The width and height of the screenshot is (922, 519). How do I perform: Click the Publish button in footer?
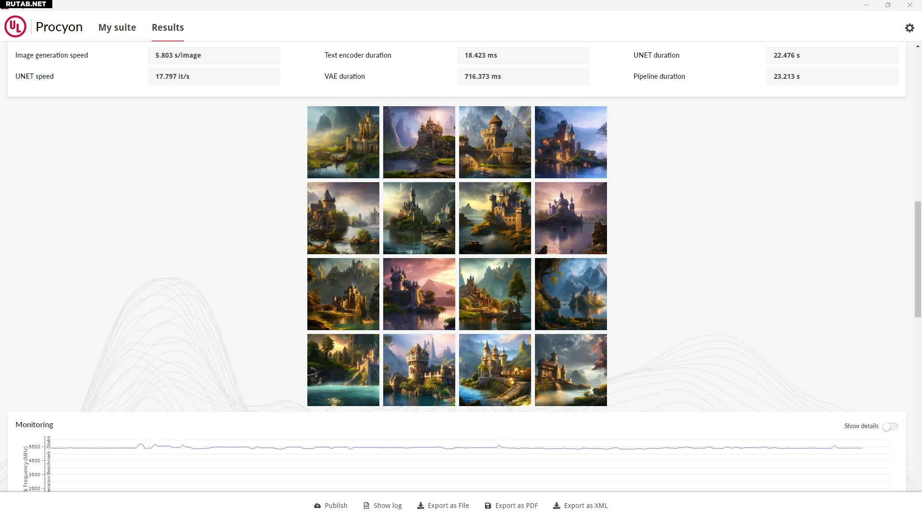pos(330,505)
